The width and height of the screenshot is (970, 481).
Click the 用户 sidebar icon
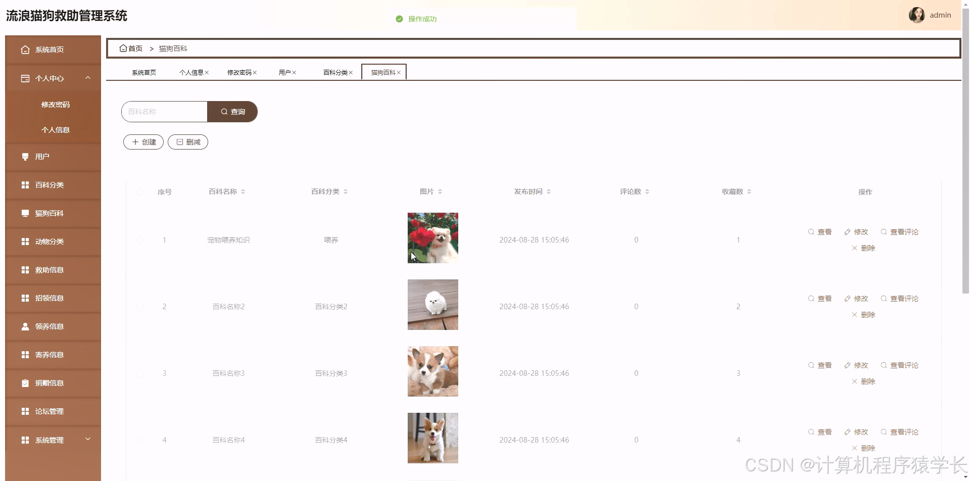point(25,157)
